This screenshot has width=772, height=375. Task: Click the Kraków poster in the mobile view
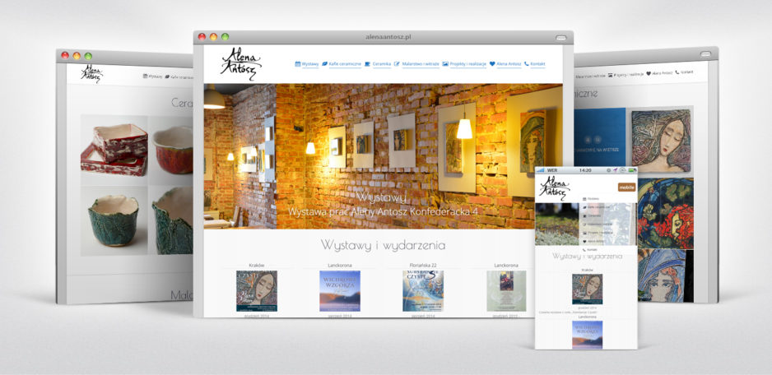587,289
